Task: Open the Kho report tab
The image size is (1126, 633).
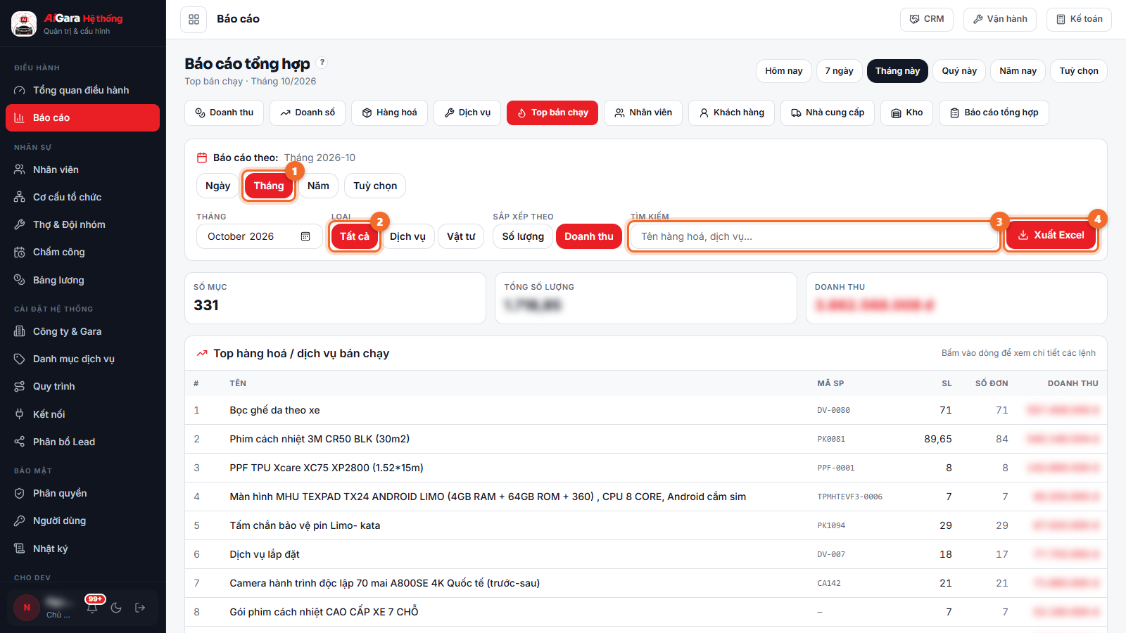Action: (x=907, y=113)
